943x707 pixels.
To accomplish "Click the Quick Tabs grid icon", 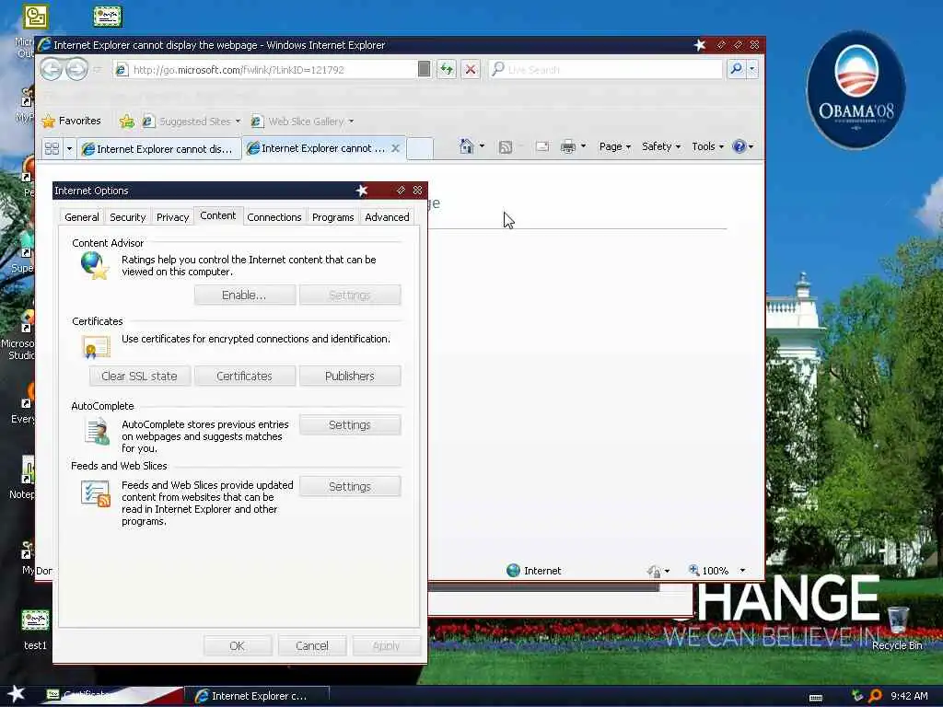I will [x=52, y=148].
